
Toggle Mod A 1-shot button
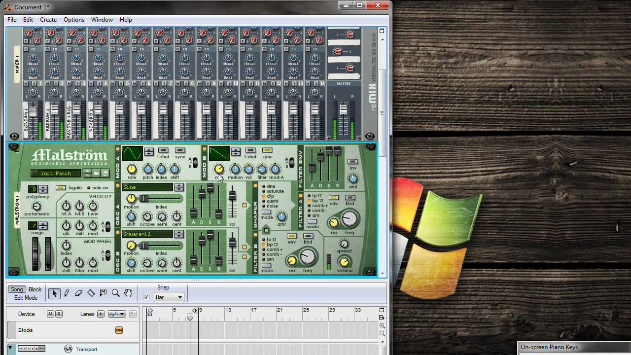pyautogui.click(x=163, y=150)
